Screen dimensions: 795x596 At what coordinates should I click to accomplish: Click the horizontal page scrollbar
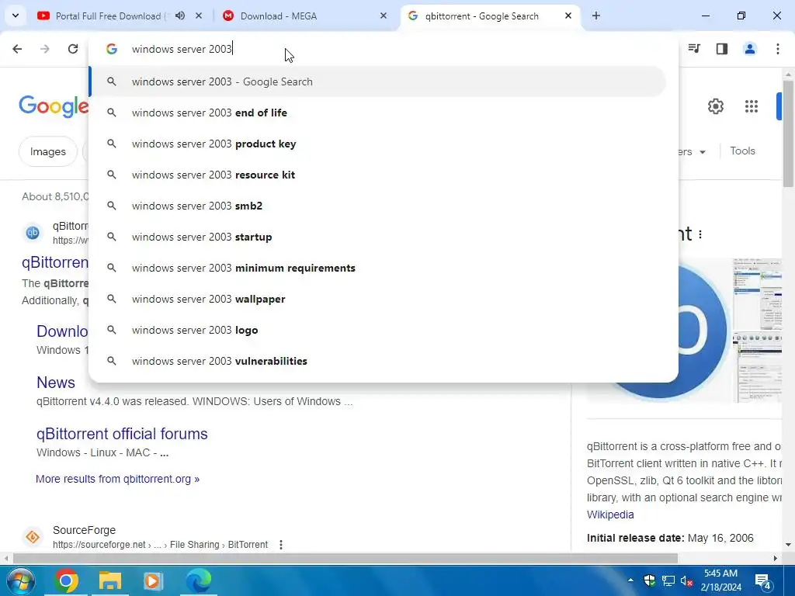[x=345, y=558]
